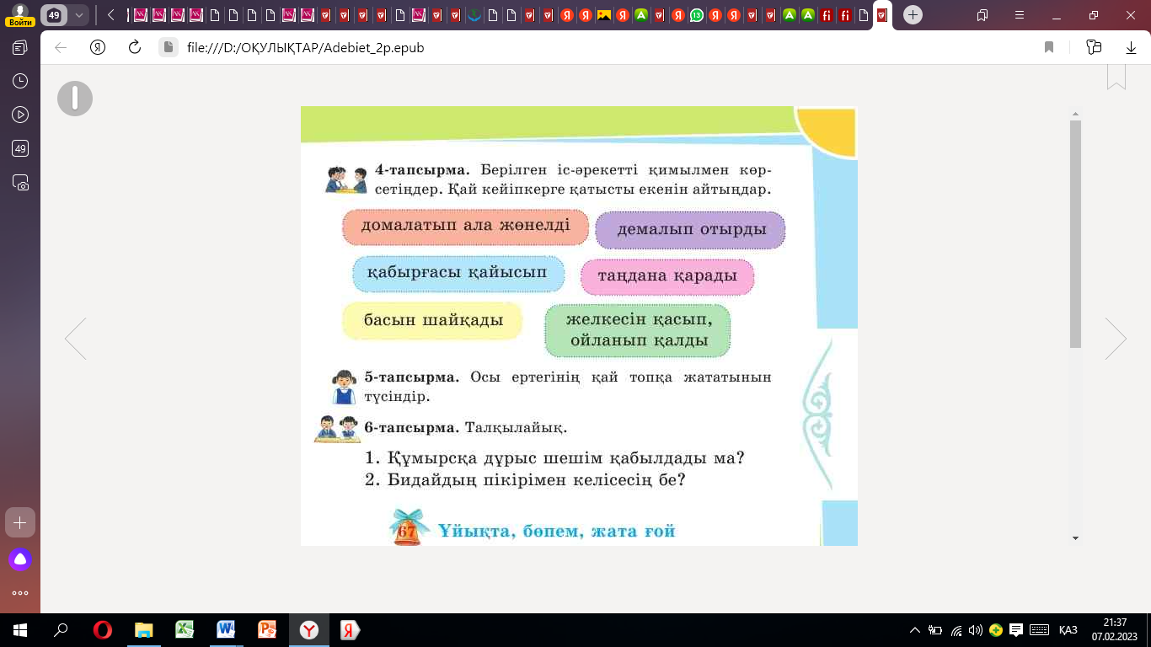Click the file page icon in address bar
This screenshot has width=1151, height=647.
tap(169, 47)
